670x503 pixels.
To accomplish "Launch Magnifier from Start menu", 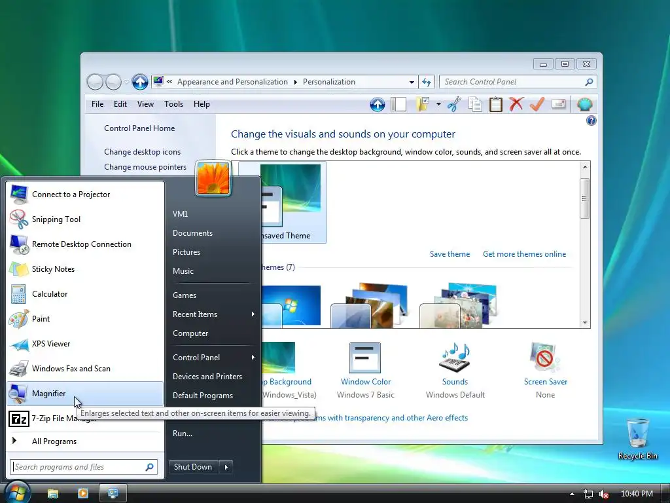I will tap(86, 394).
